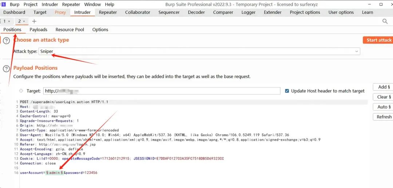Open the Repeater menu in menu bar

[x=71, y=4]
